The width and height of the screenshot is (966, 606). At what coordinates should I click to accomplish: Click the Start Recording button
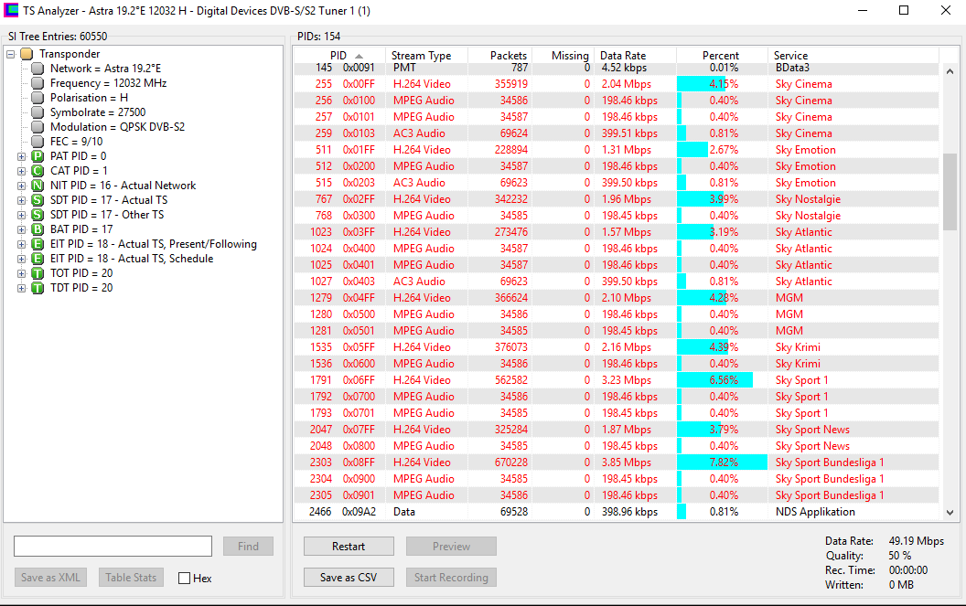click(451, 578)
